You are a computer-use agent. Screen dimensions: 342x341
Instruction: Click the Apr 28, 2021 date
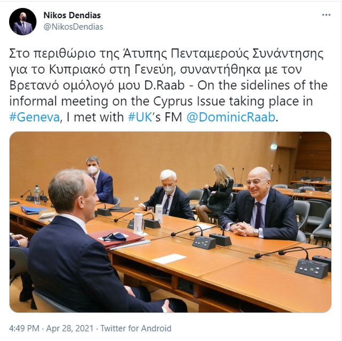pyautogui.click(x=69, y=328)
